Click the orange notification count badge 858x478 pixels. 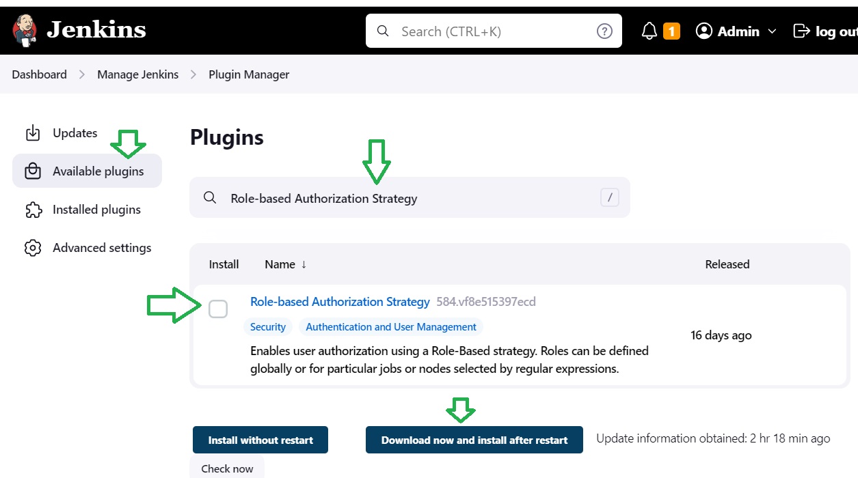pyautogui.click(x=671, y=31)
